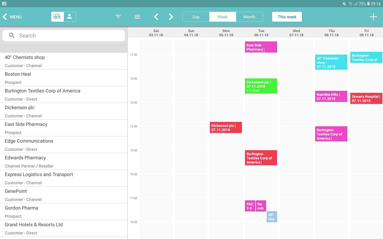The width and height of the screenshot is (383, 239).
Task: Open green Dickenson plc 1:1 Visit event
Action: pos(261,86)
